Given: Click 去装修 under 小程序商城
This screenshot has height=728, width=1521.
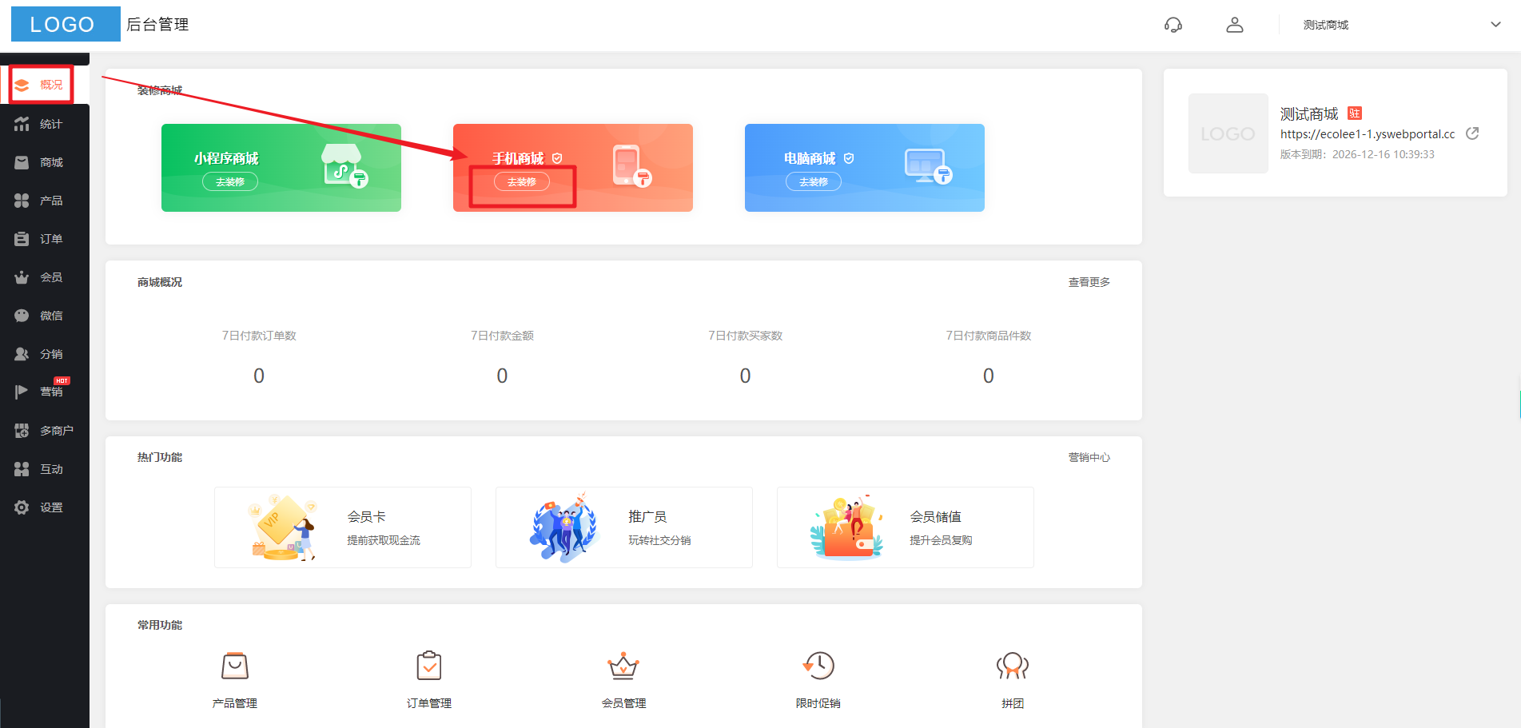Looking at the screenshot, I should click(x=230, y=182).
